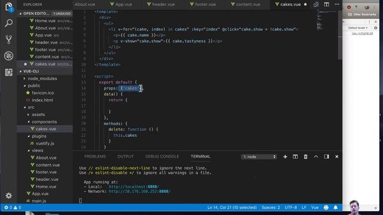Screen dimensions: 383x215
Task: Switch to the App.vue editor tab
Action: pos(121,4)
